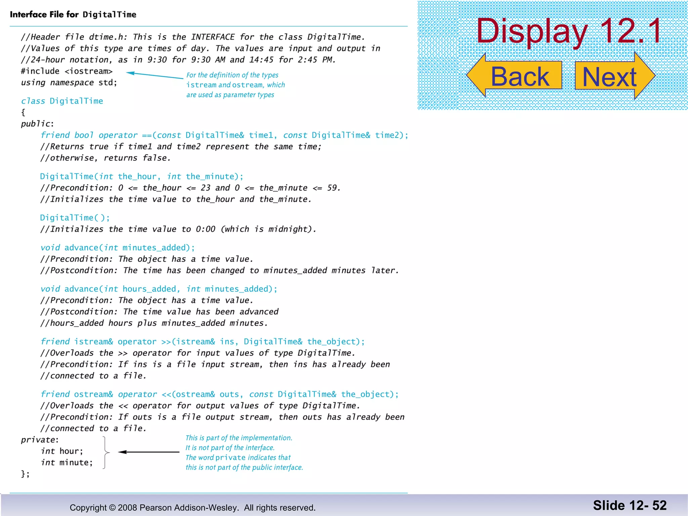Screen dimensions: 688x516
Task: Click '//hours_added hours plus minutes_added minutes.' comment
Action: (x=154, y=323)
